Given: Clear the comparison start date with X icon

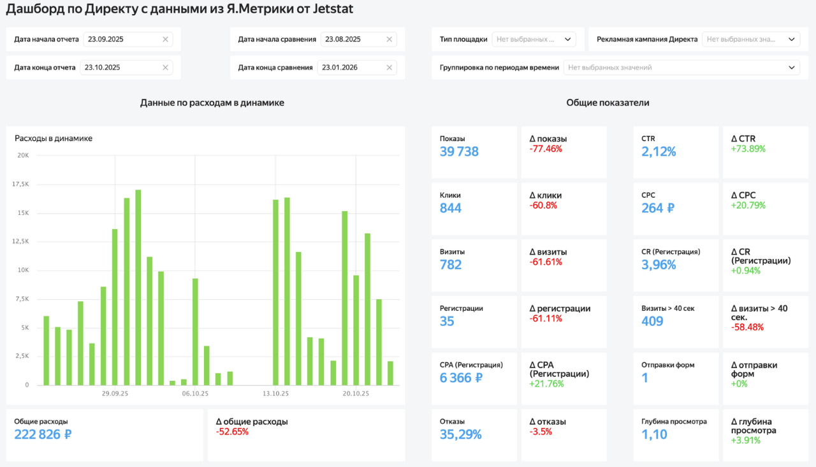Looking at the screenshot, I should (x=389, y=40).
